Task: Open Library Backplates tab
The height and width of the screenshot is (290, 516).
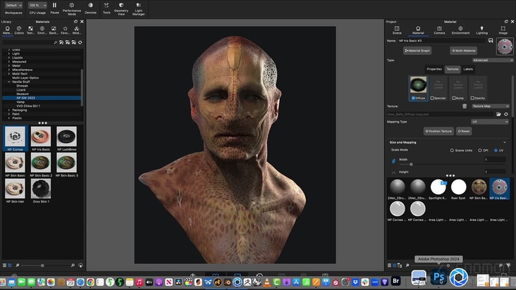Action: point(54,30)
